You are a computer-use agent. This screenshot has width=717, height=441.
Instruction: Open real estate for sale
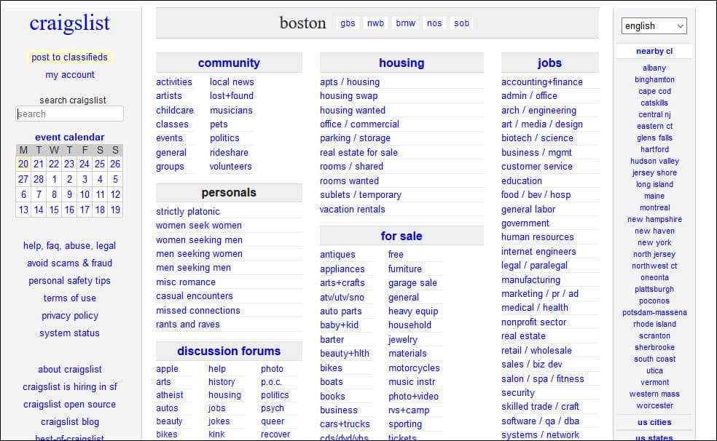358,153
